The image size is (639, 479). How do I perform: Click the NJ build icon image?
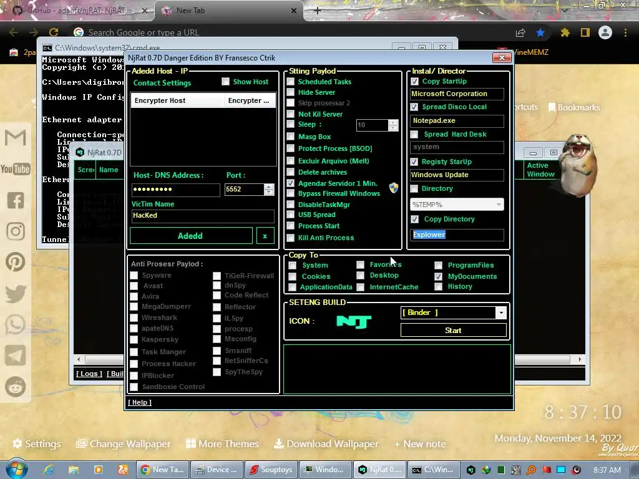[x=354, y=322]
